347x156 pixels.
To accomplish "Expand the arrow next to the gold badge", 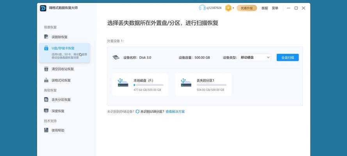I will (233, 8).
